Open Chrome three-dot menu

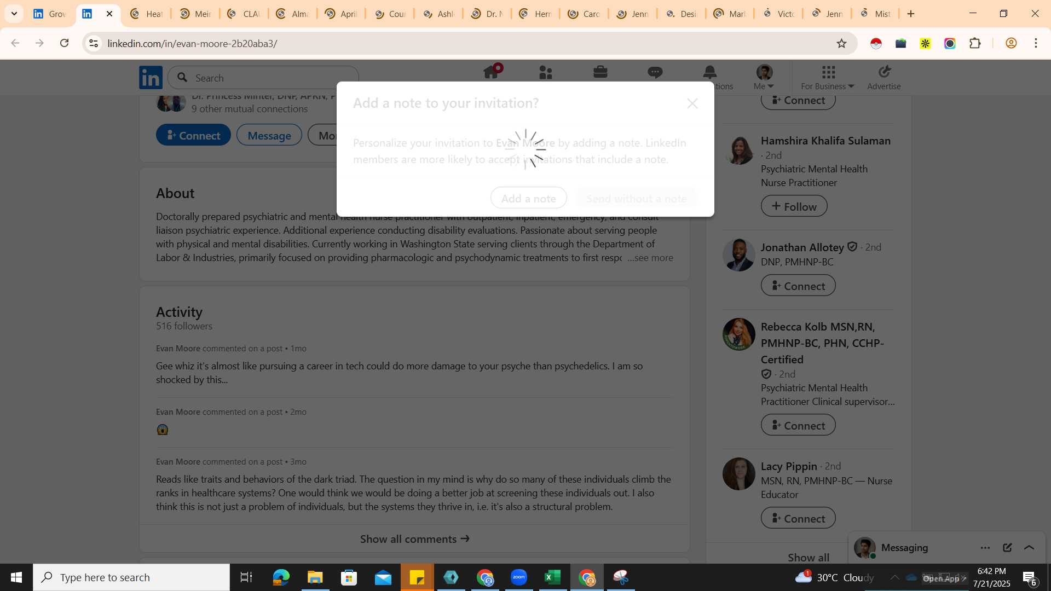(1036, 43)
